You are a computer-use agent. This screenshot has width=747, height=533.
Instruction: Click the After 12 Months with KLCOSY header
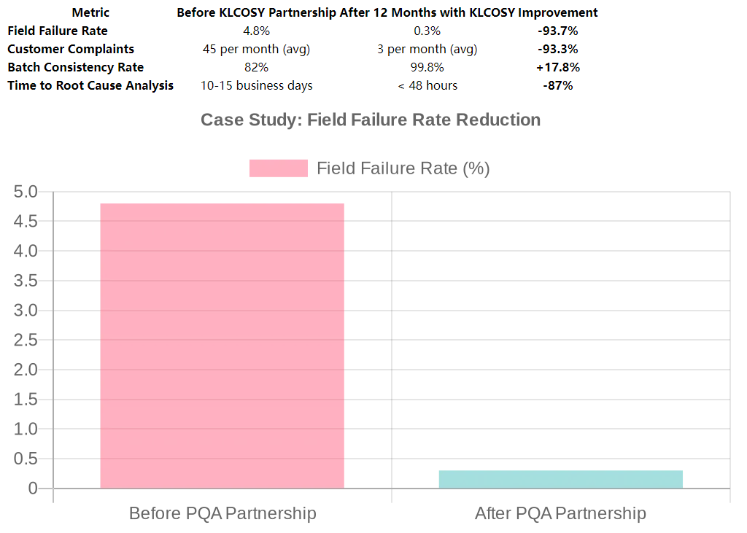(424, 12)
